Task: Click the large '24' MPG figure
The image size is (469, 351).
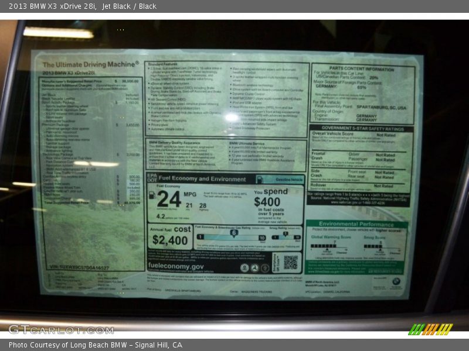Action: point(169,199)
